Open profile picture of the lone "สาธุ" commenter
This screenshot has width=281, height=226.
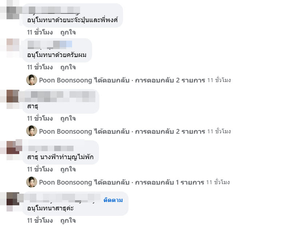13,98
